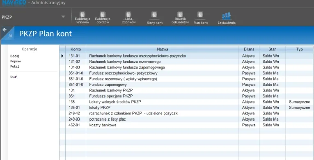Open Słownik dokumentów toolbar icon

180,17
